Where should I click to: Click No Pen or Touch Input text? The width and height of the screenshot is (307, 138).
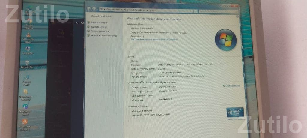click(181, 76)
